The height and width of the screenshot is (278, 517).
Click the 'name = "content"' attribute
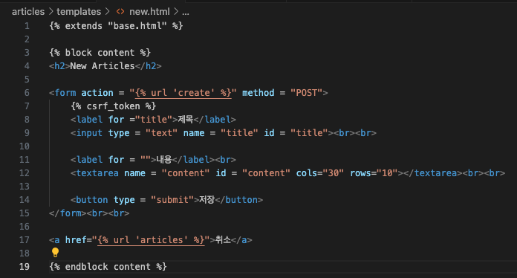[x=167, y=172]
